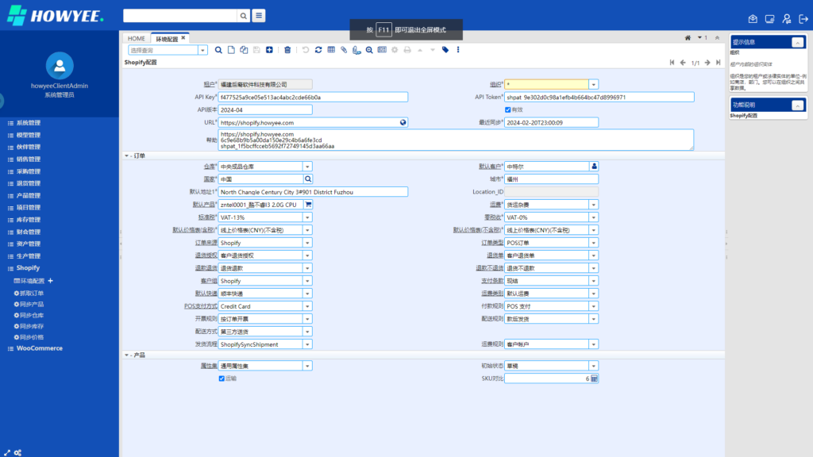This screenshot has width=813, height=457.
Task: Focus the API Key input field
Action: pyautogui.click(x=313, y=98)
